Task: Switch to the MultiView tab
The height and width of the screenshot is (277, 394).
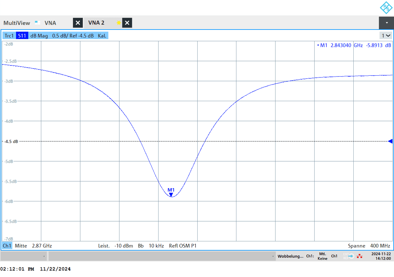Action: 17,23
